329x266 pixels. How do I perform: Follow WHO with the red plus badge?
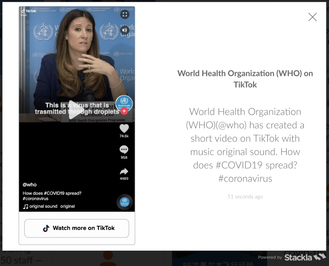tap(124, 111)
